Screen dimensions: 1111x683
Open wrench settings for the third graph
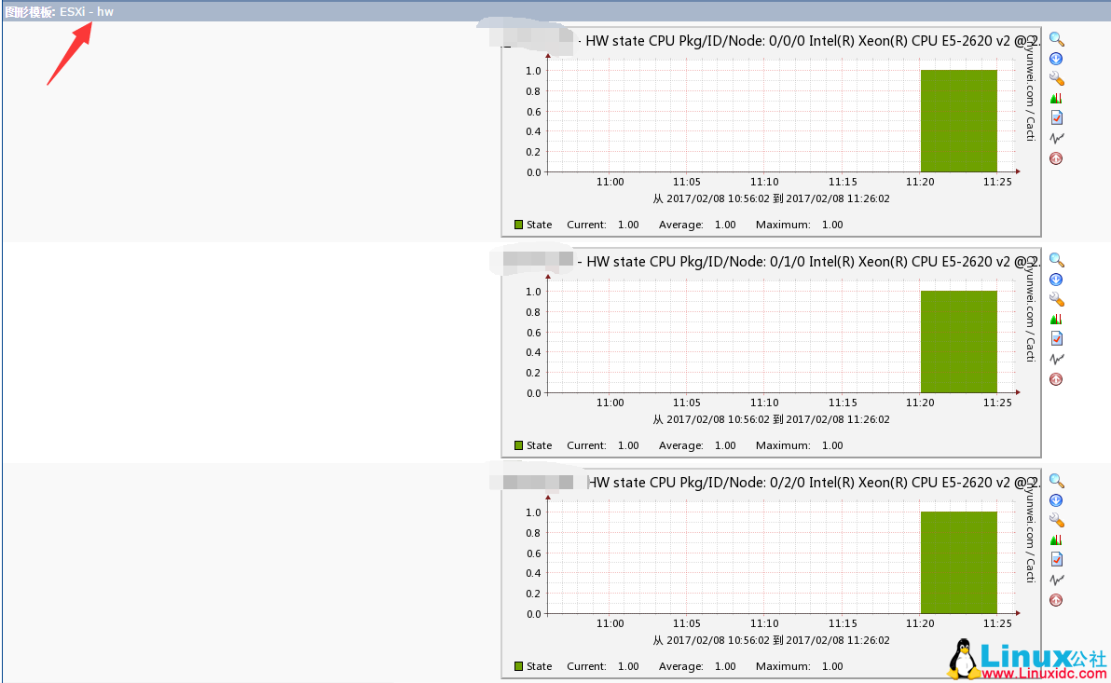tap(1055, 519)
